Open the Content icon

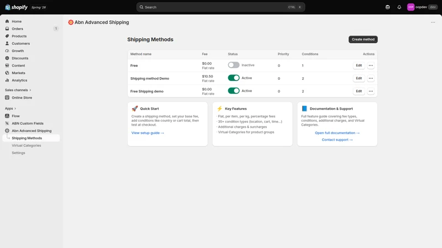click(x=7, y=66)
